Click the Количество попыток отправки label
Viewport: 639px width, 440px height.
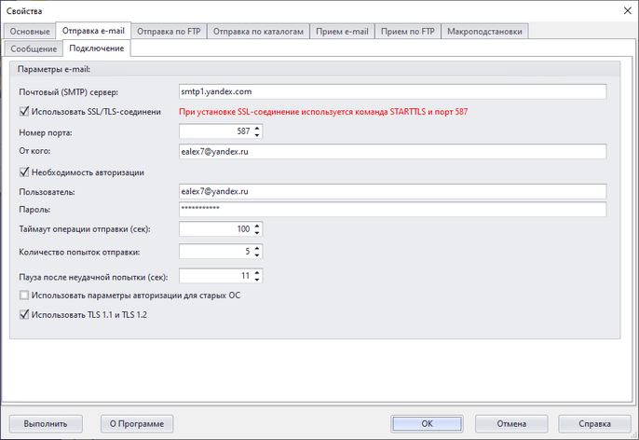coord(79,252)
